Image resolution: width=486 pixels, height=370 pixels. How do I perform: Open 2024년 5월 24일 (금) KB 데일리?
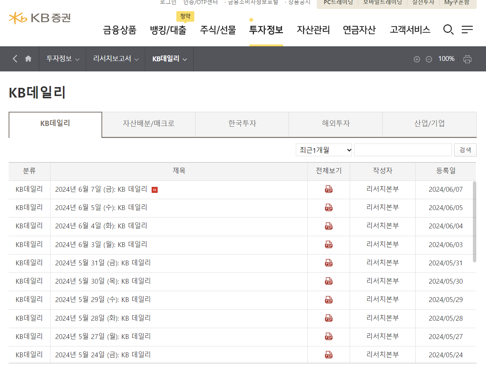point(103,355)
